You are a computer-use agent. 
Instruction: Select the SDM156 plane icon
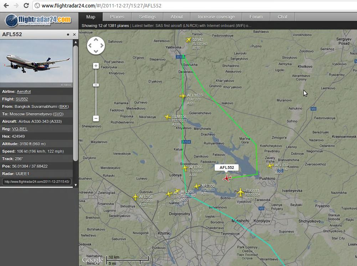click(168, 117)
